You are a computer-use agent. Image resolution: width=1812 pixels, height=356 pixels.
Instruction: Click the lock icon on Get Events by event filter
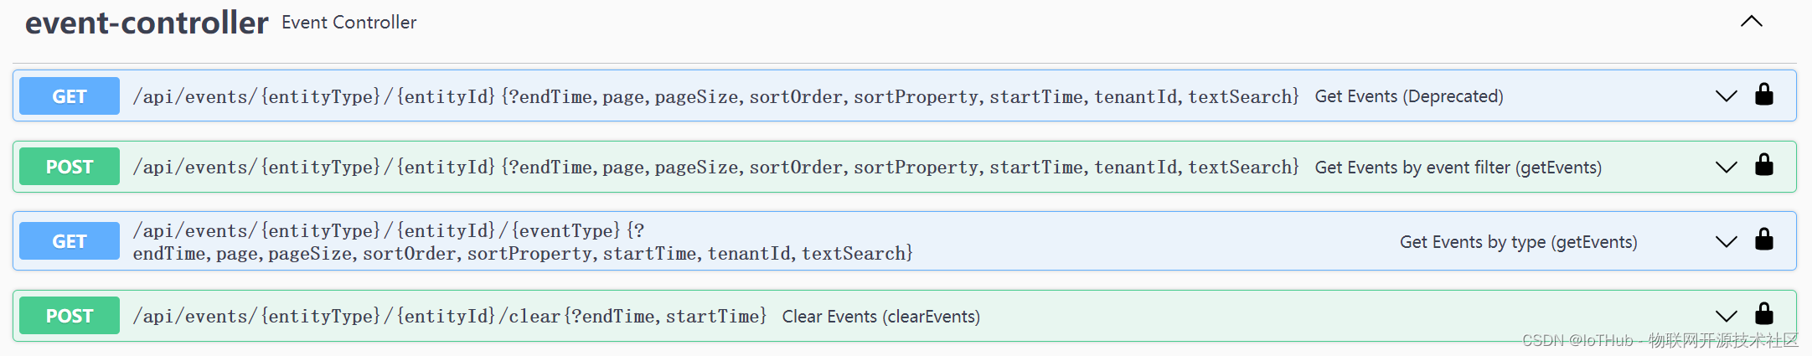(x=1764, y=164)
